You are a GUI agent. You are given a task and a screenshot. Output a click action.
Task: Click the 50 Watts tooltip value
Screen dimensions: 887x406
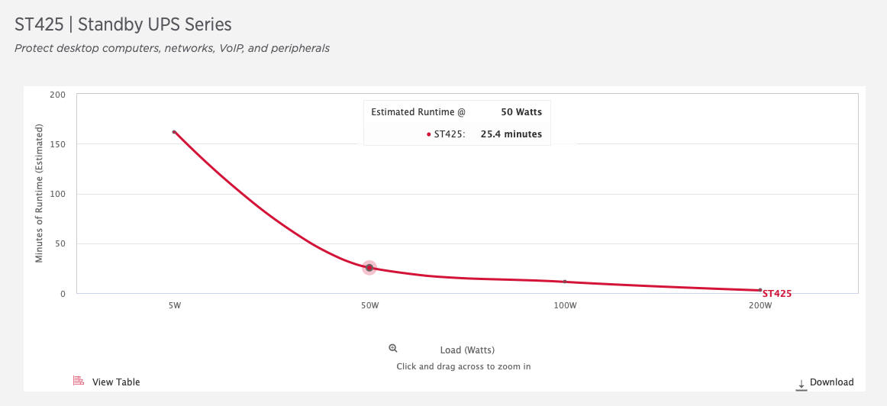point(521,112)
